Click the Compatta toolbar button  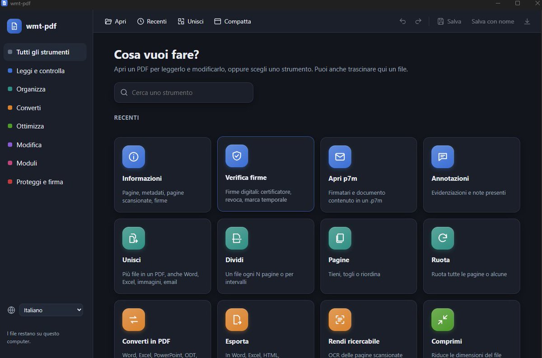tap(232, 21)
